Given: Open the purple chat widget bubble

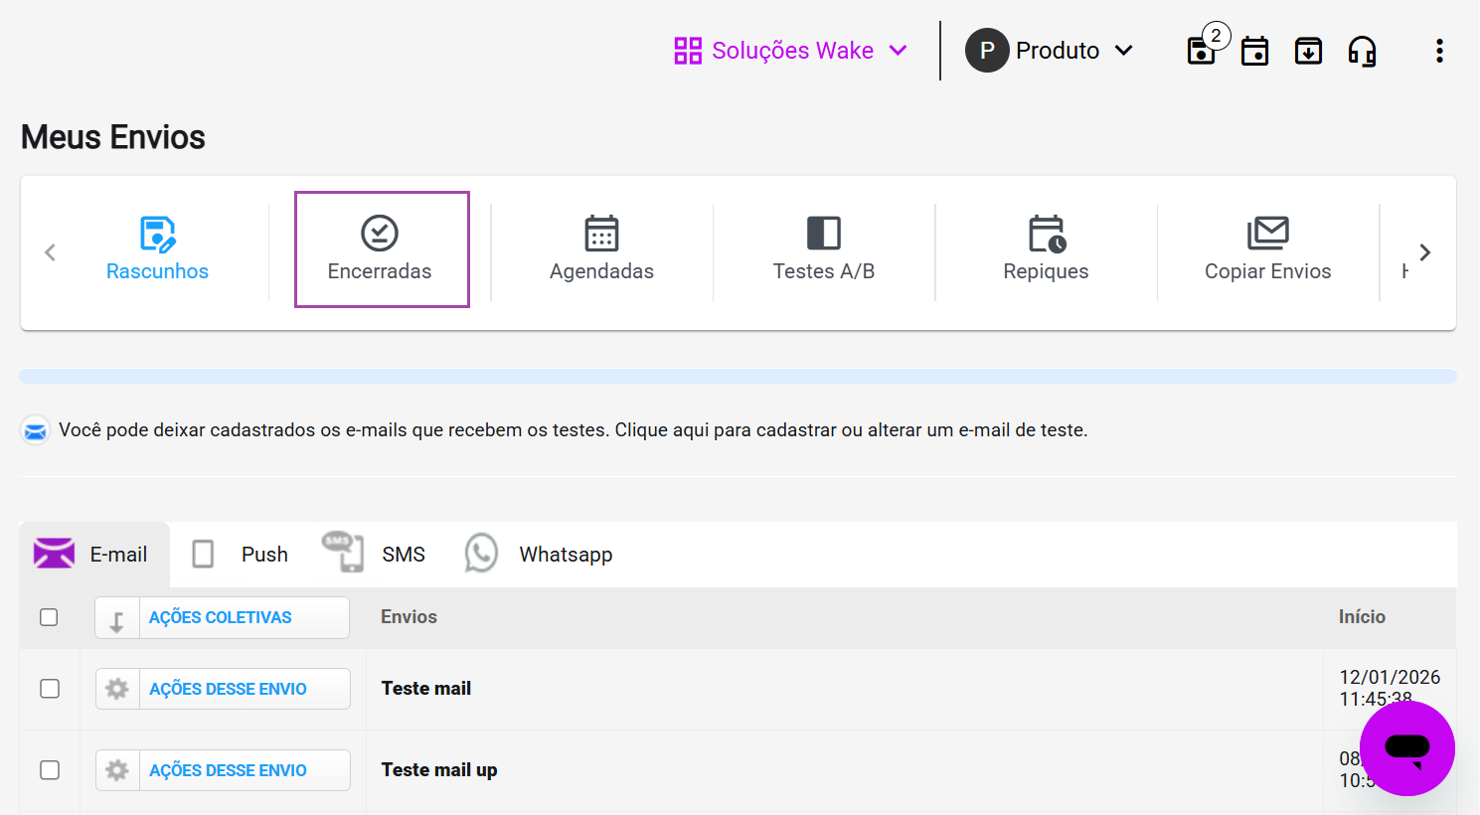Looking at the screenshot, I should tap(1406, 747).
